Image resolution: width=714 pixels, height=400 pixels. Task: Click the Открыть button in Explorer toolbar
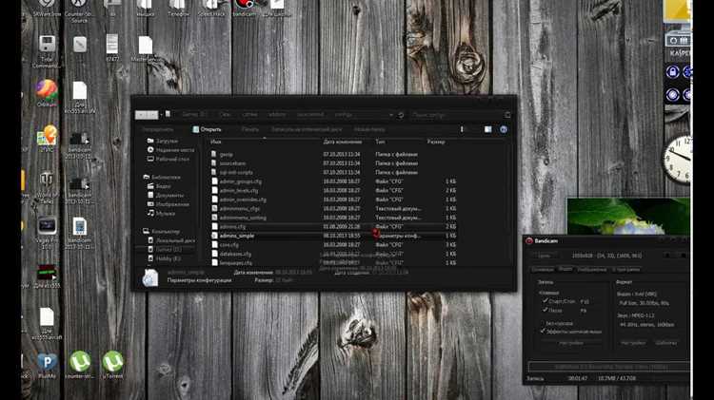pos(207,129)
